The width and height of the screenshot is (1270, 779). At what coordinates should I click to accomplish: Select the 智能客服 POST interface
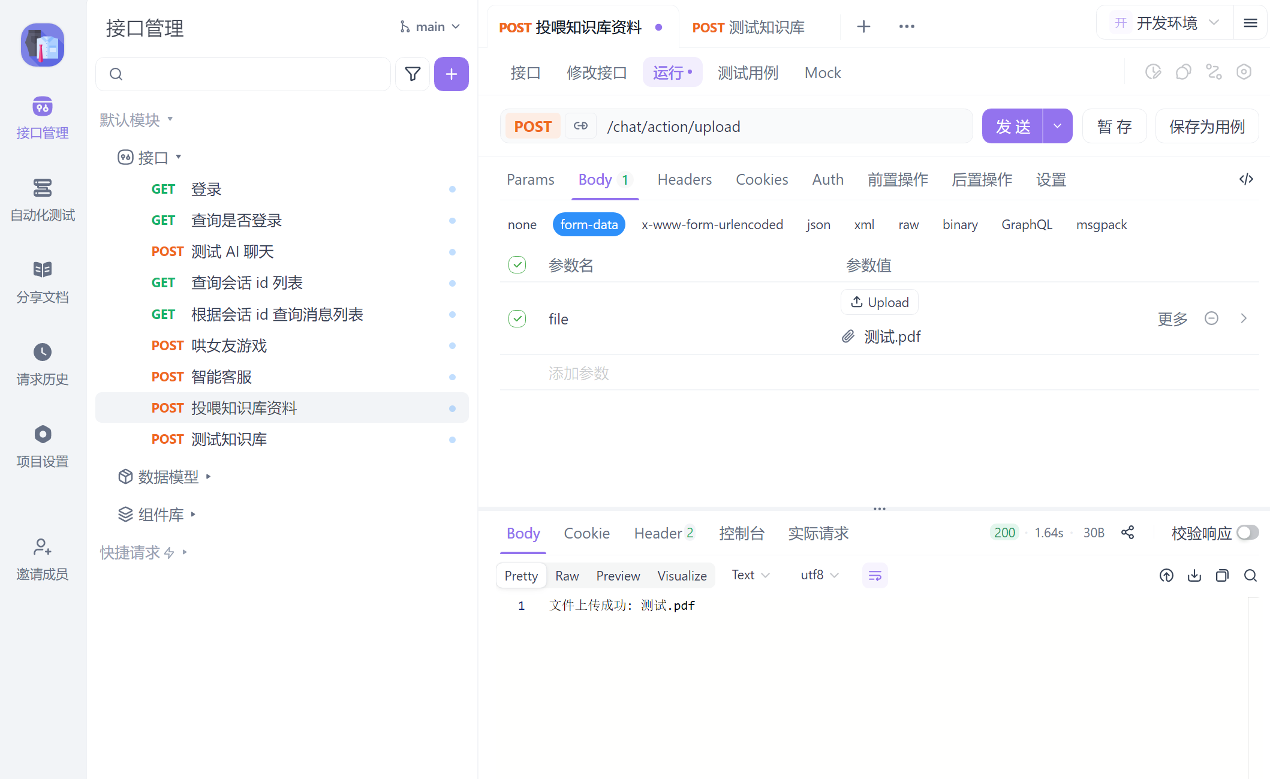221,377
